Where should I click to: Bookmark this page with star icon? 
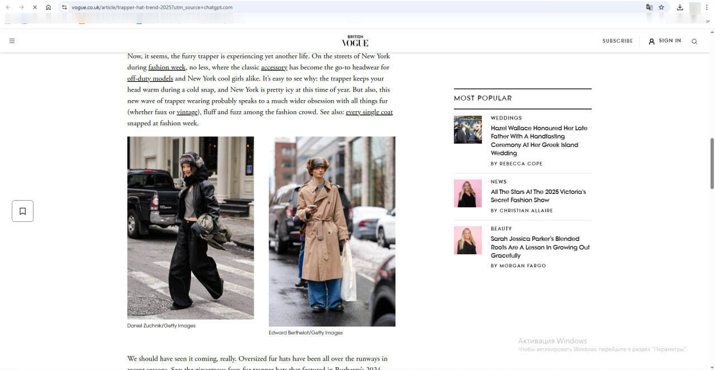tap(661, 7)
